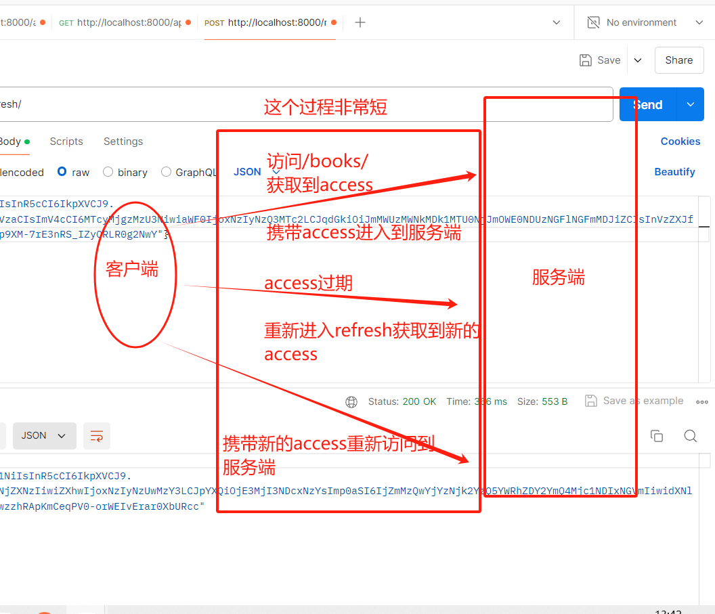The height and width of the screenshot is (614, 715).
Task: Open a new request tab with plus icon
Action: [x=360, y=22]
